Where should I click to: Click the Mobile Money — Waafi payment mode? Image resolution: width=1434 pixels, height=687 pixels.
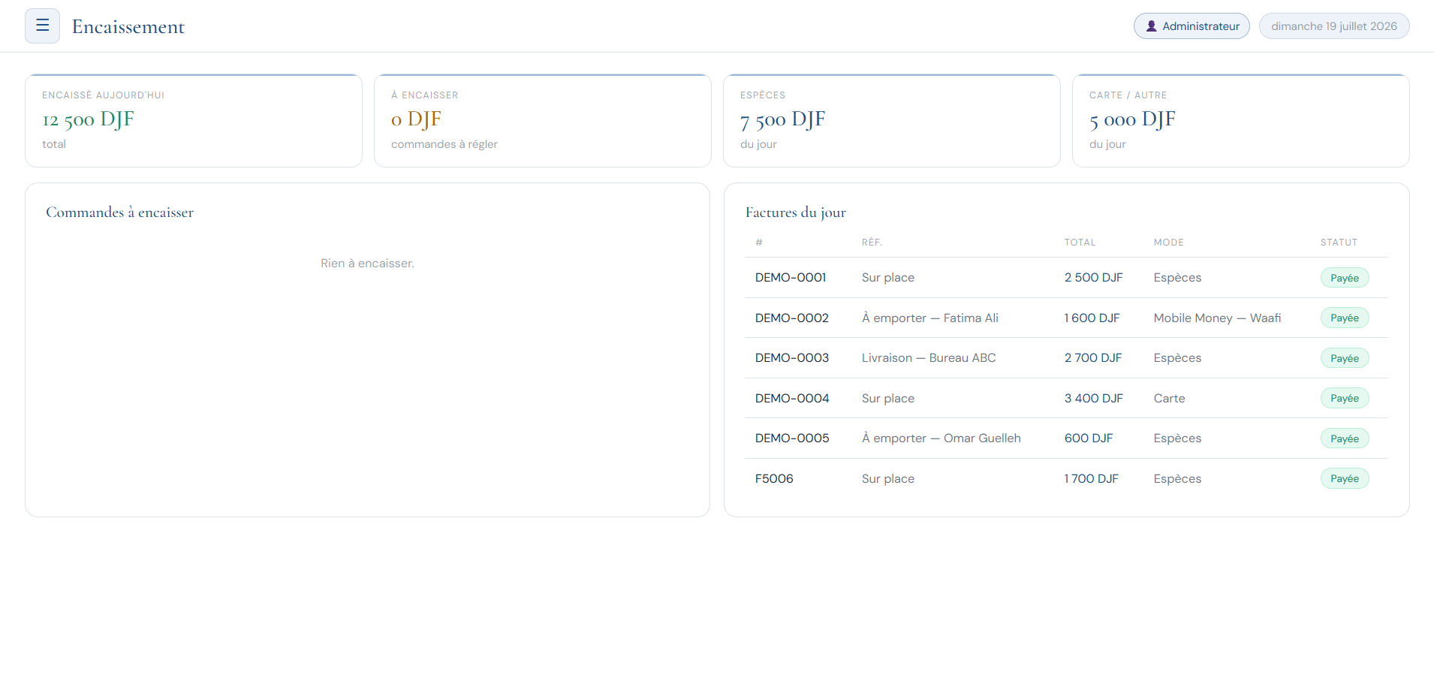coord(1217,318)
